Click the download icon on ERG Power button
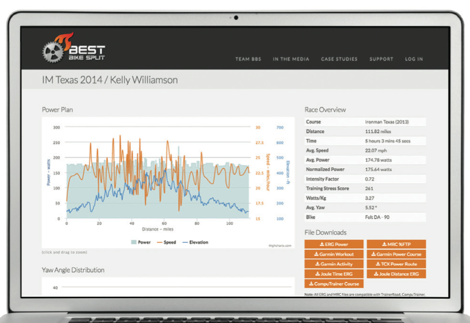470x323 pixels. pos(321,244)
